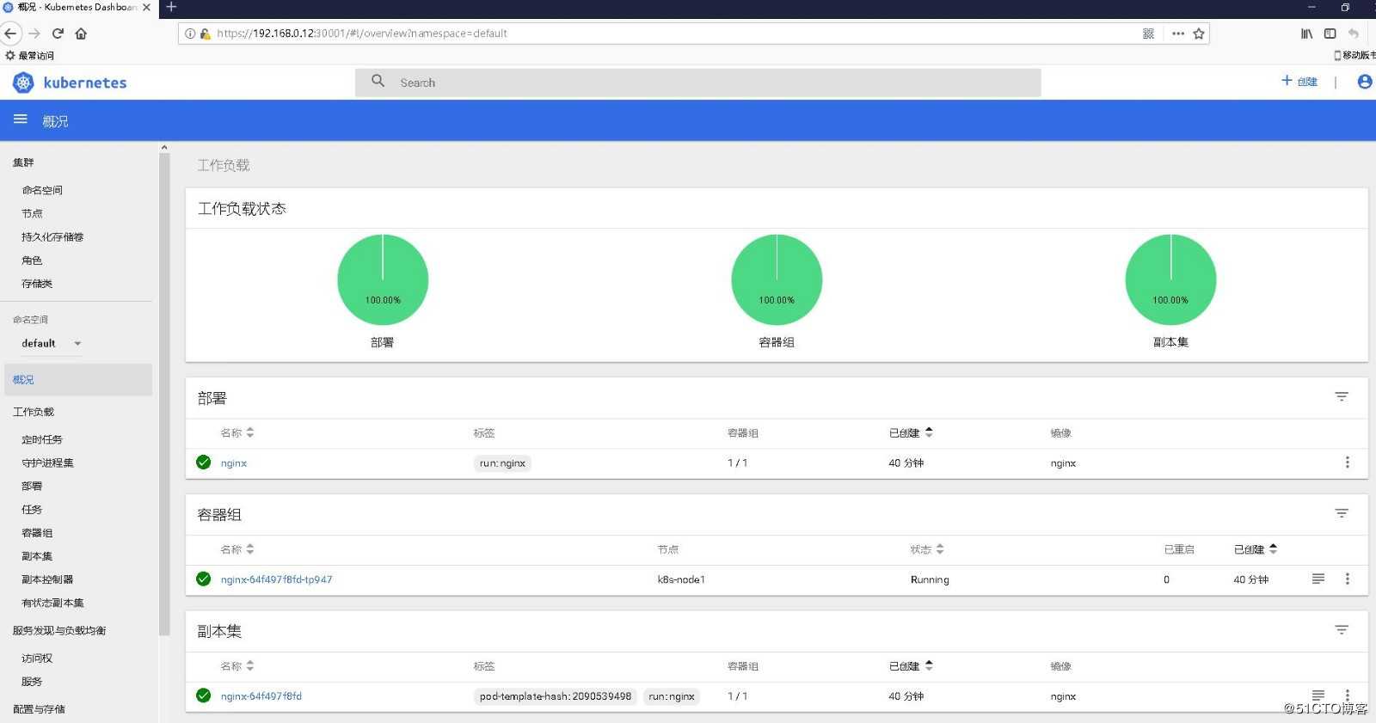The height and width of the screenshot is (723, 1376).
Task: Click the kubernetes brand text link
Action: click(x=85, y=83)
